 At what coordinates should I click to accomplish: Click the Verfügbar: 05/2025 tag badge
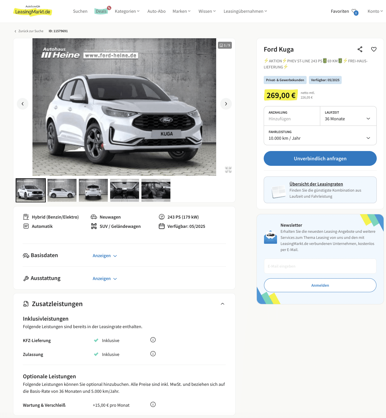point(325,80)
